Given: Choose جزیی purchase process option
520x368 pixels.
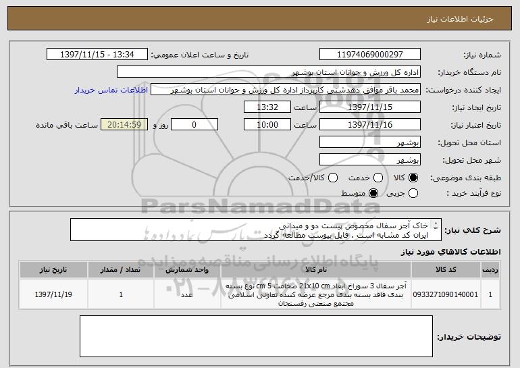Looking at the screenshot, I should (413, 193).
